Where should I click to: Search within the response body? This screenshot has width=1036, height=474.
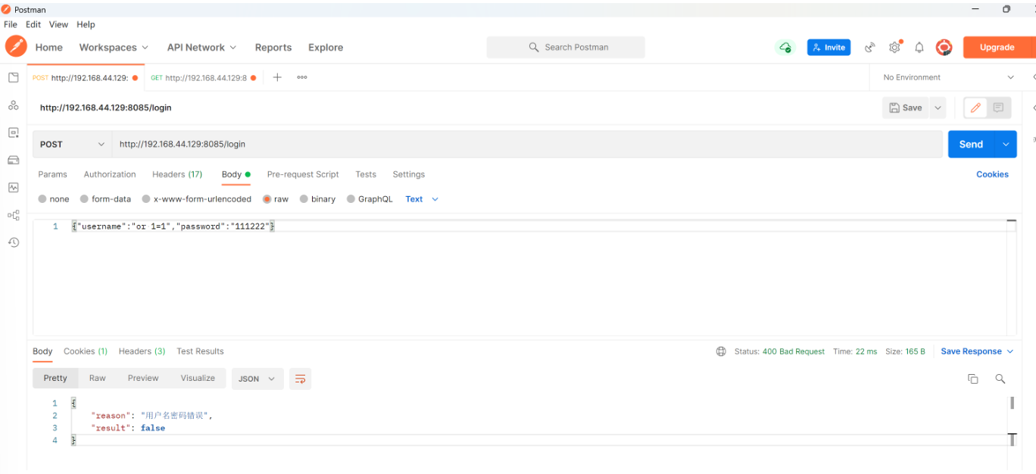tap(1000, 379)
